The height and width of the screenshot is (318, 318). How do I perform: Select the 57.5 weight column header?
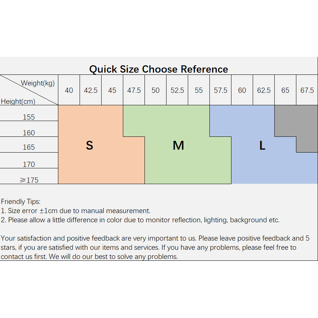[x=220, y=90]
